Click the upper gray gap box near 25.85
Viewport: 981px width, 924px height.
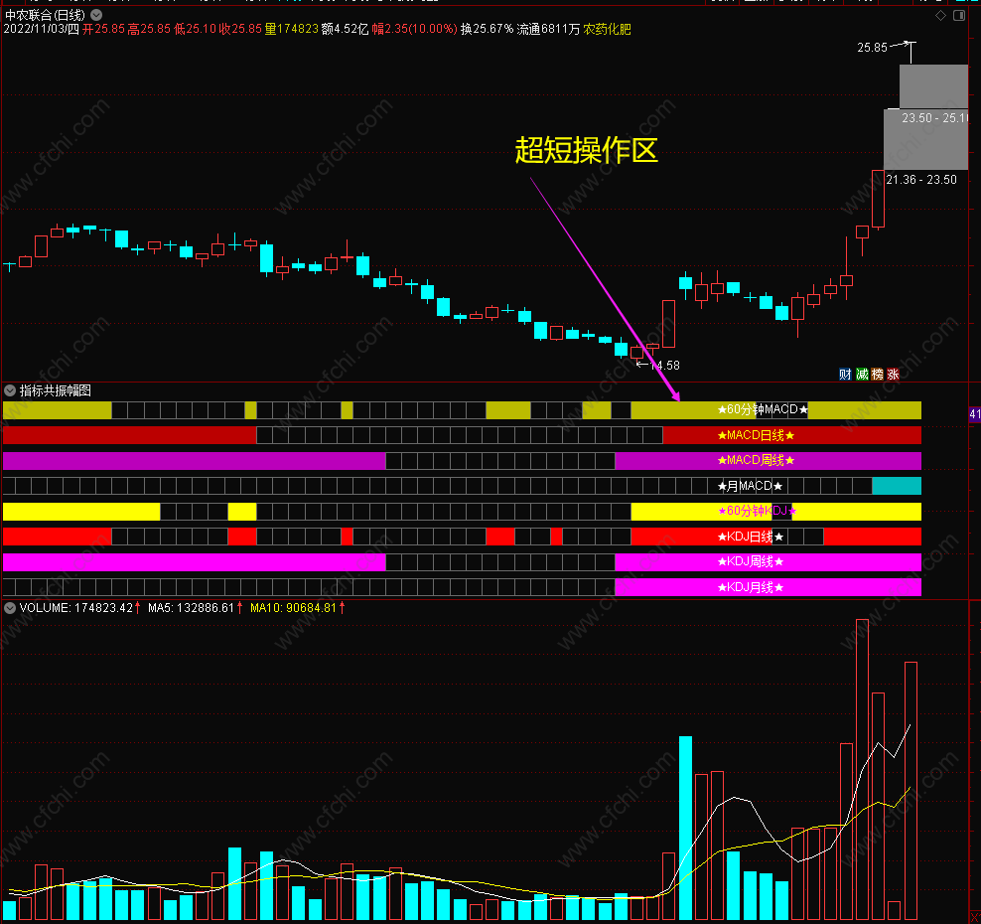click(933, 86)
